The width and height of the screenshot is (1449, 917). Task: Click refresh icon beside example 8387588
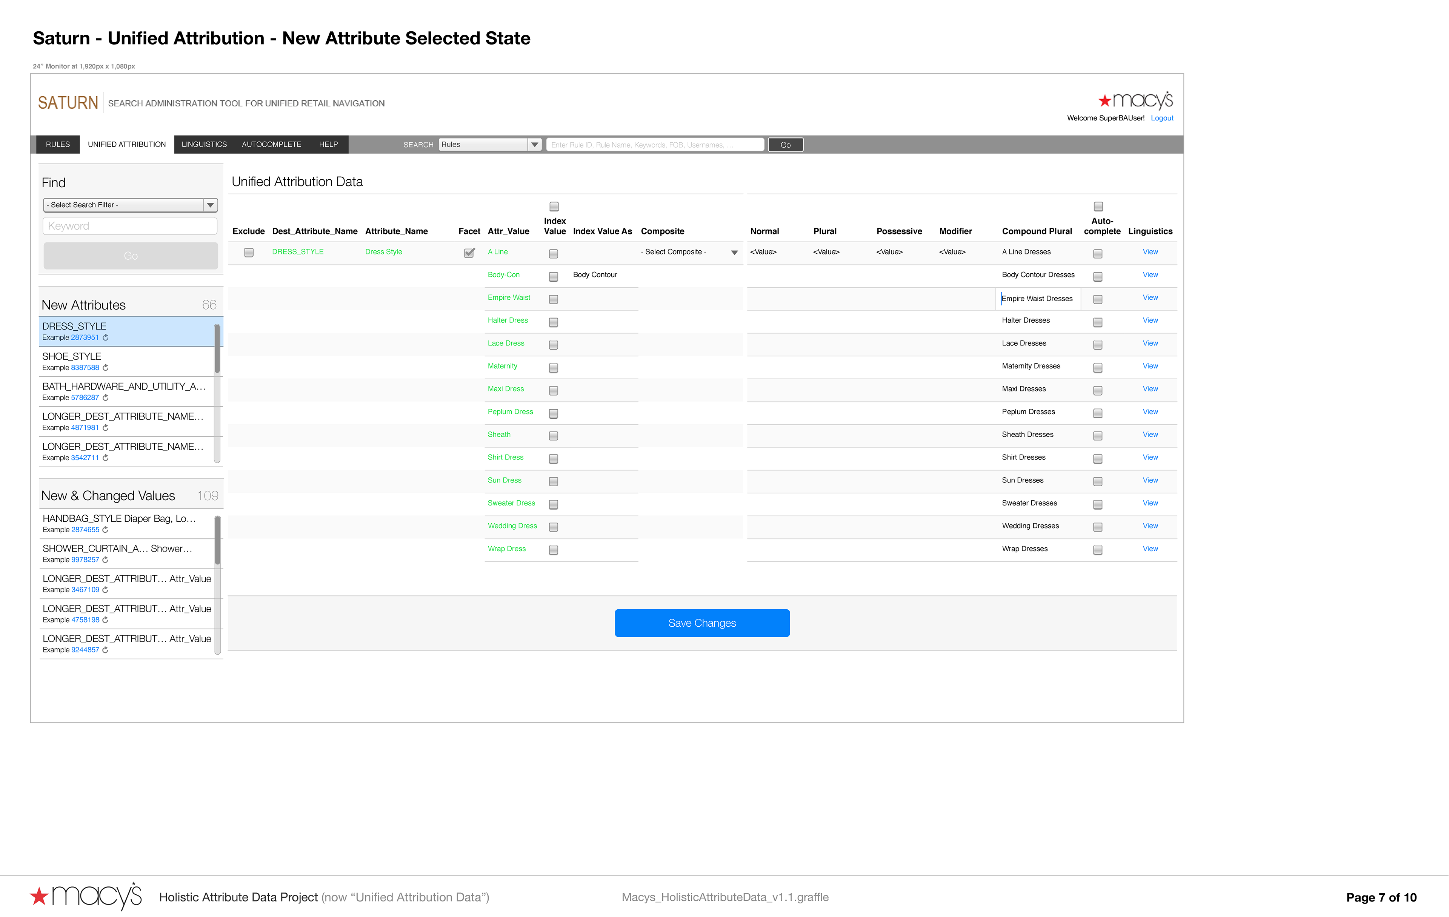pyautogui.click(x=105, y=368)
